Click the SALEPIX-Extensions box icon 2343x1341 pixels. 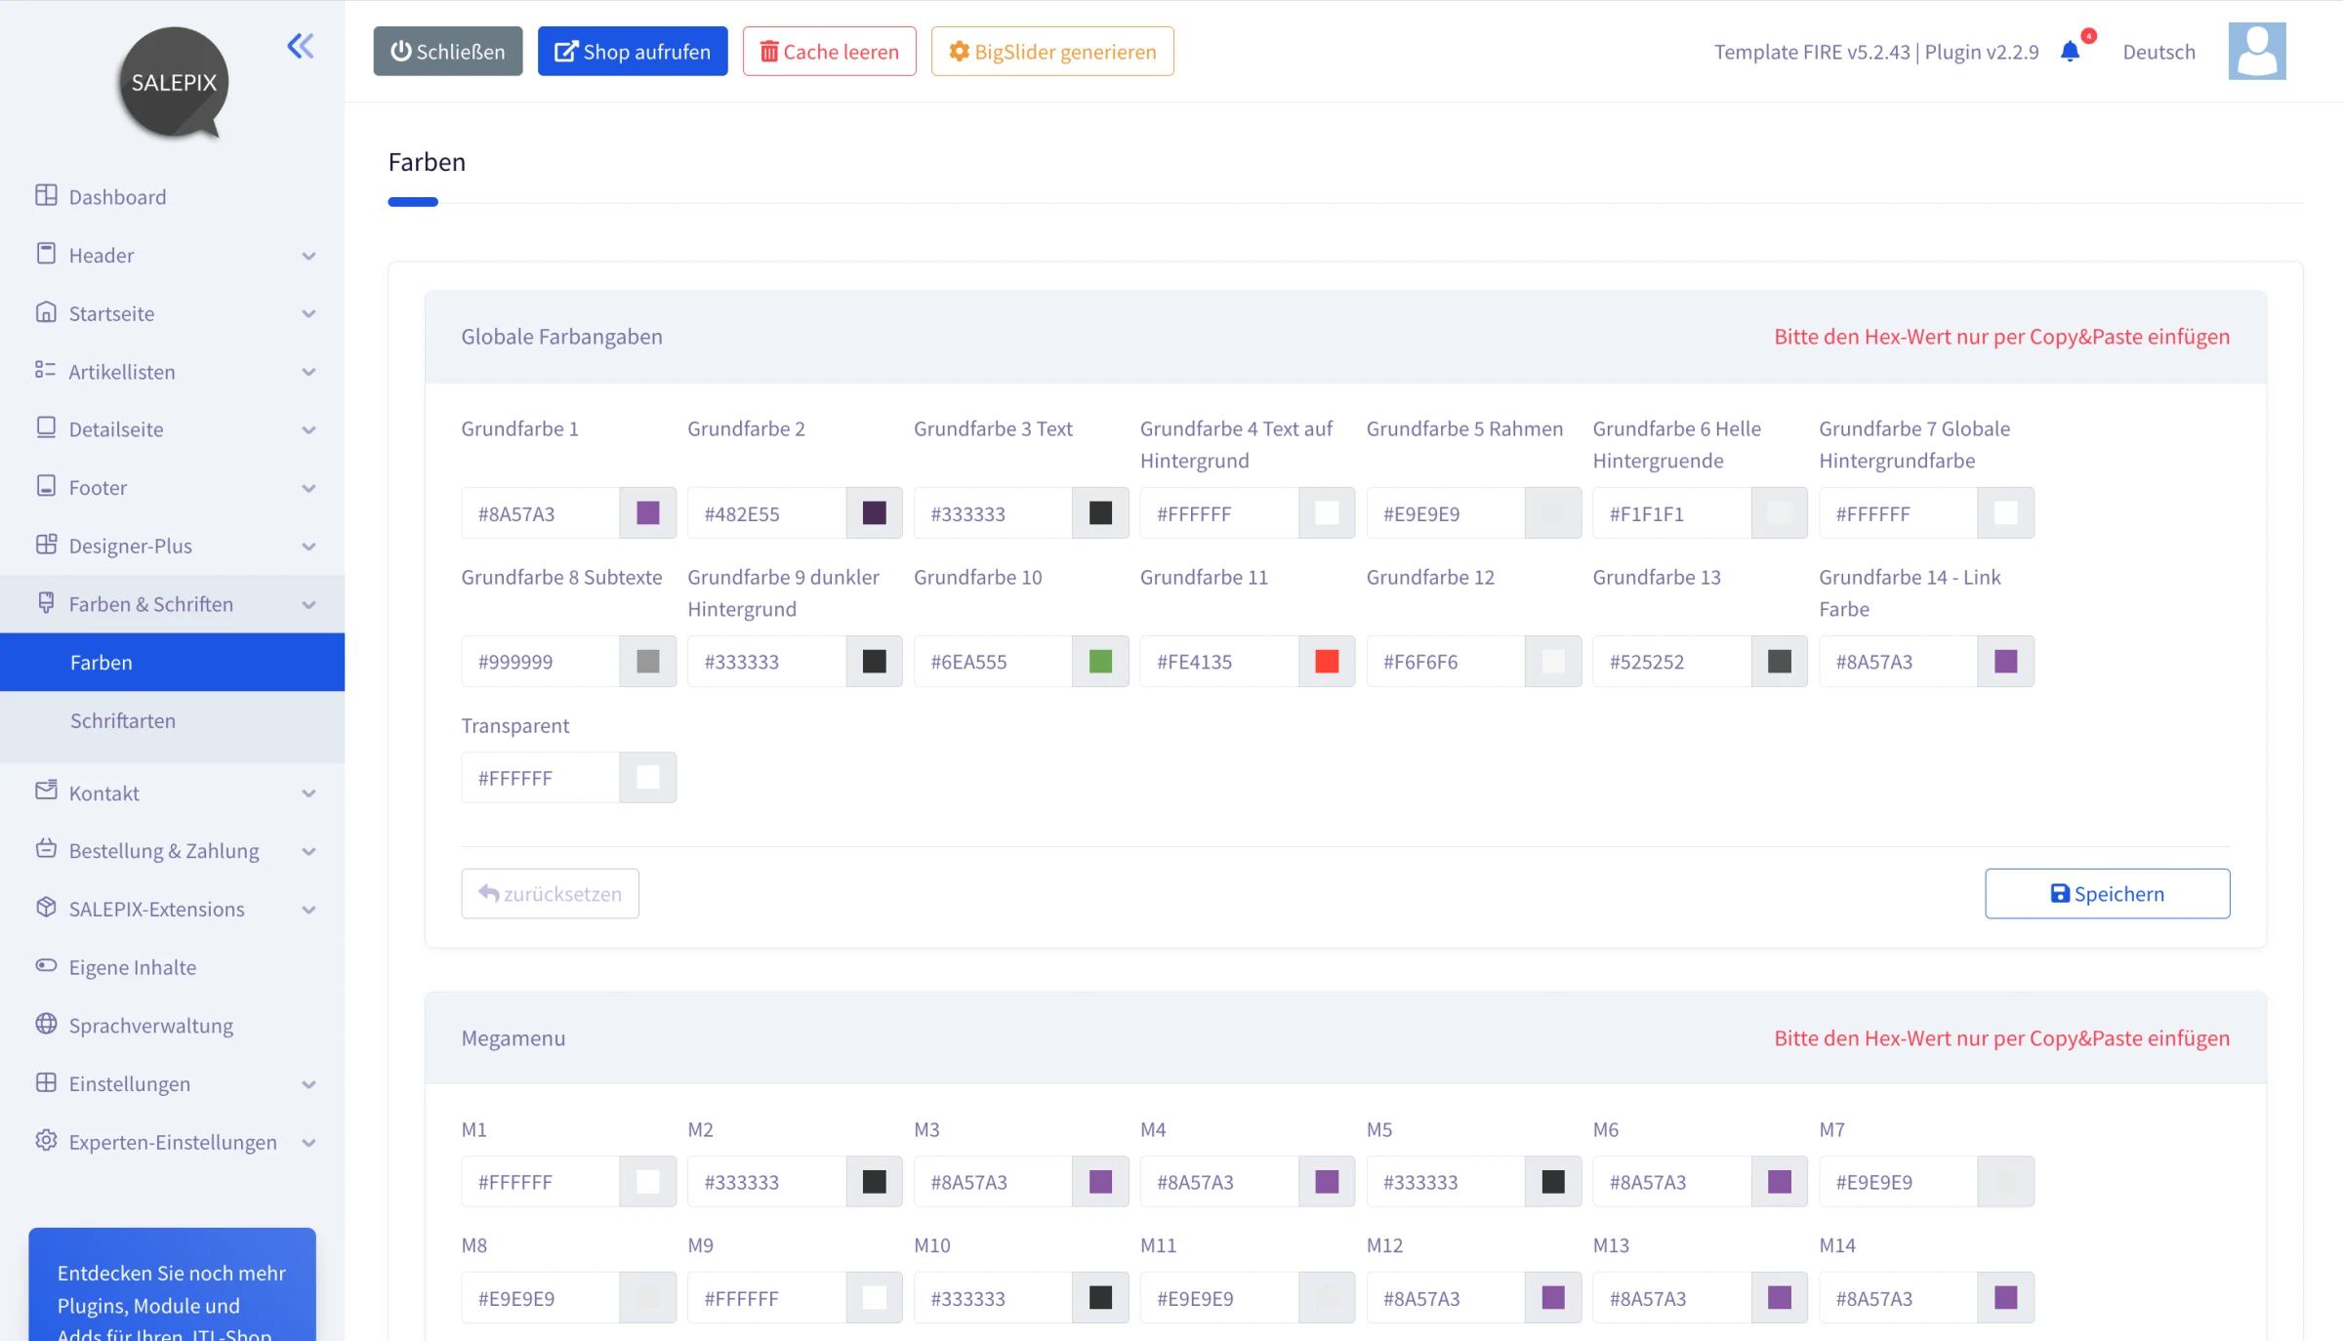[x=46, y=908]
